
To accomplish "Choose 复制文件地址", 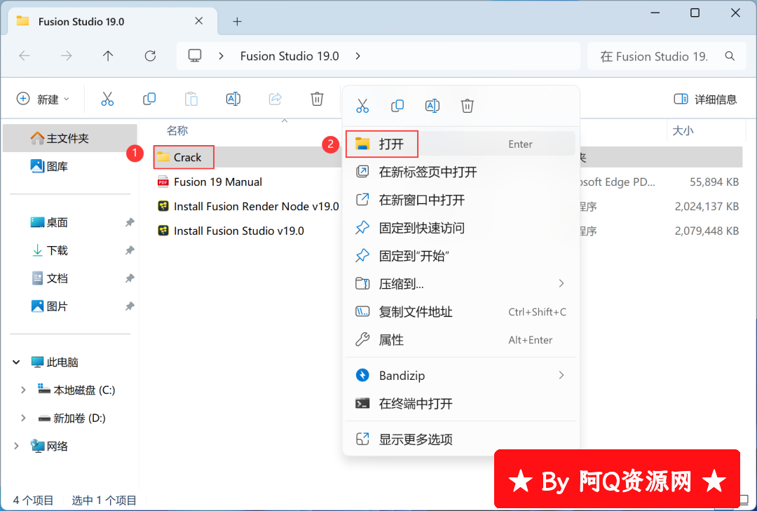I will pyautogui.click(x=461, y=312).
